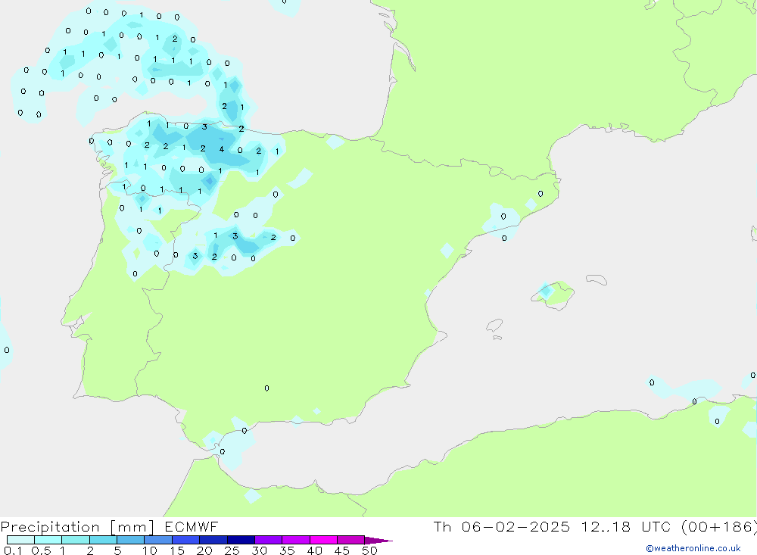Pick the 5 to 10 mm legend swatch

[131, 540]
